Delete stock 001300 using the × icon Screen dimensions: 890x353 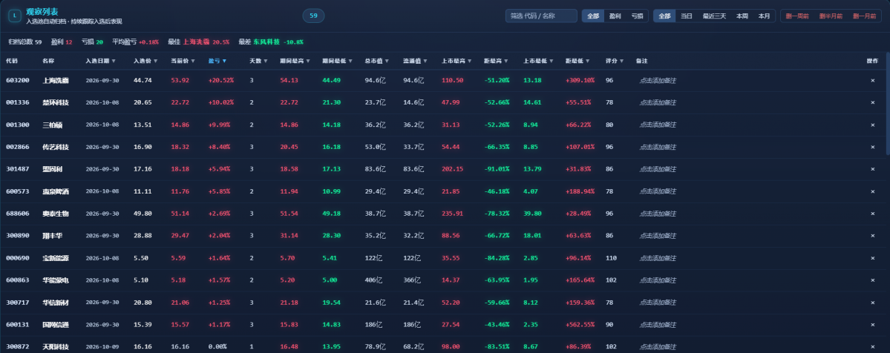(872, 125)
